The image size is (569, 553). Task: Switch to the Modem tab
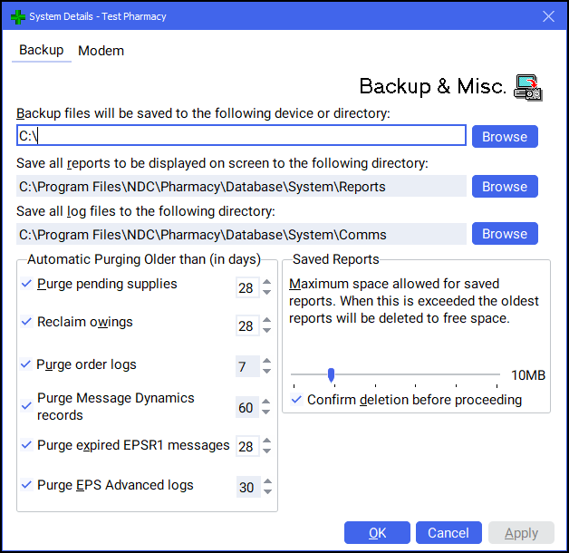click(101, 51)
